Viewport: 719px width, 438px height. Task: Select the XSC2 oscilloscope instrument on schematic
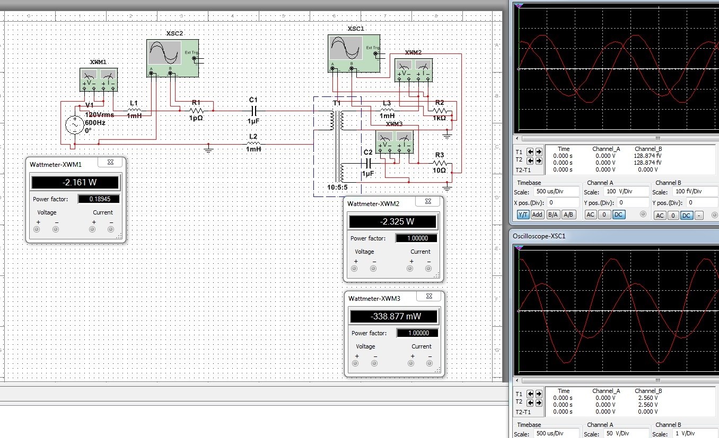tap(173, 58)
